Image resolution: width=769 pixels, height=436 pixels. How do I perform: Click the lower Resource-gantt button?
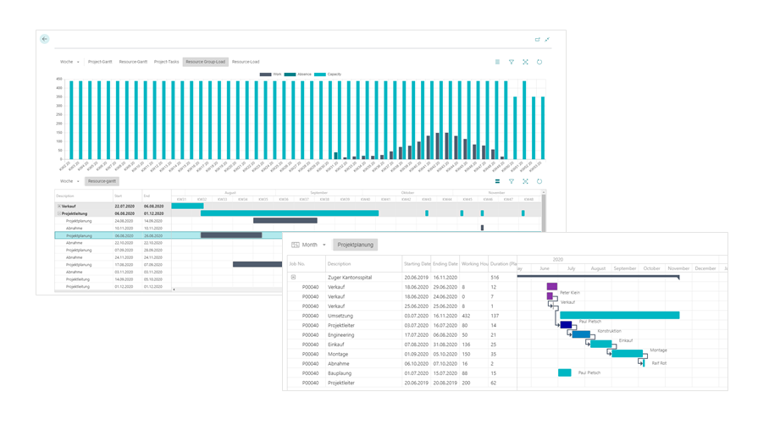(x=102, y=181)
